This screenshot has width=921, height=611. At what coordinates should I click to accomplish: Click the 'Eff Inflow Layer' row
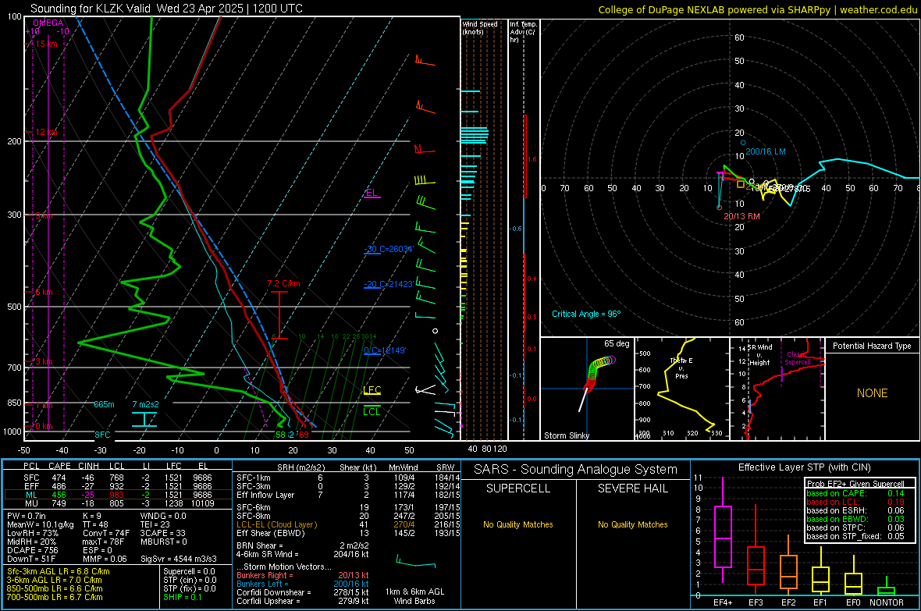(x=348, y=495)
